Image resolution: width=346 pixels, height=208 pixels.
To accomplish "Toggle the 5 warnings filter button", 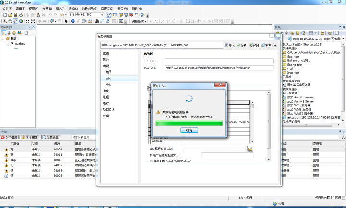I will [30, 137].
